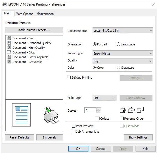
Task: Click the Cancel button
Action: [101, 149]
